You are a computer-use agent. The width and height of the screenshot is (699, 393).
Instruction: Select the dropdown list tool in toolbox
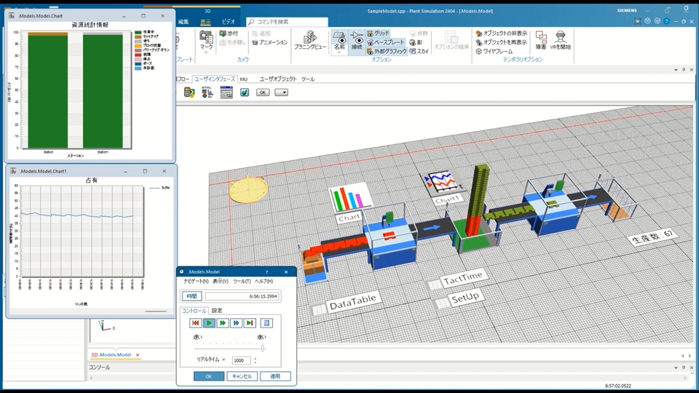(281, 92)
